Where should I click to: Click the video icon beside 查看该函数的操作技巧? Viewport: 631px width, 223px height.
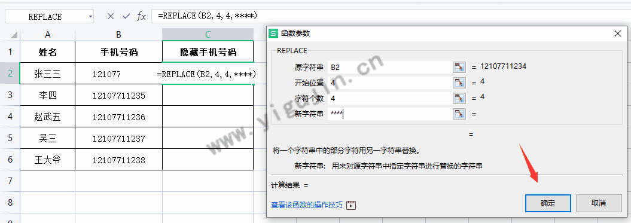click(351, 205)
